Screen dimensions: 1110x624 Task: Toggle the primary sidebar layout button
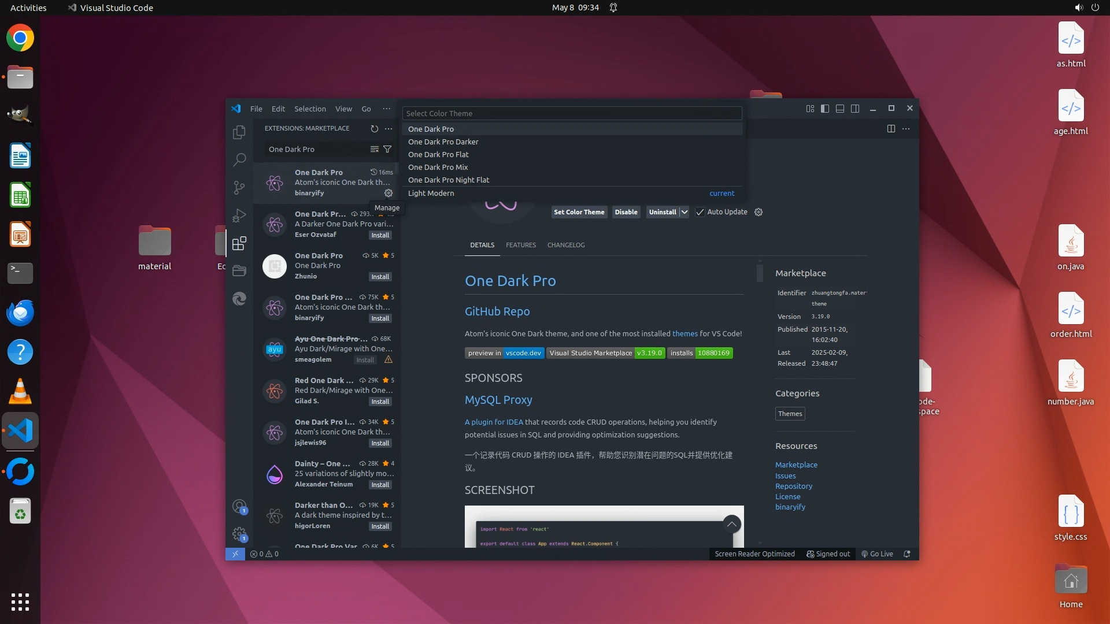click(x=825, y=109)
